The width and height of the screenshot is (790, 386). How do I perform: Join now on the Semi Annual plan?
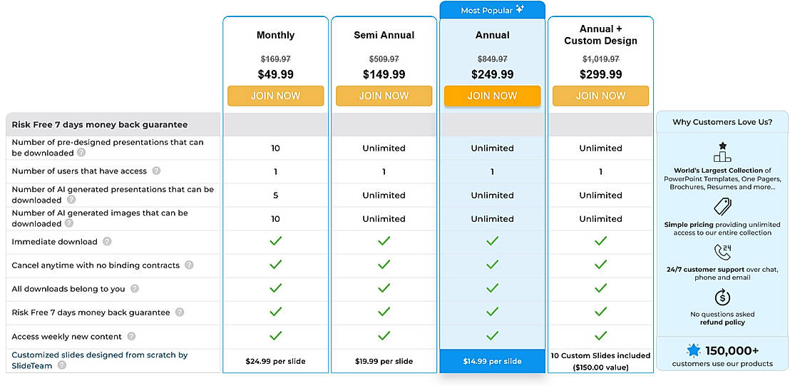click(384, 96)
